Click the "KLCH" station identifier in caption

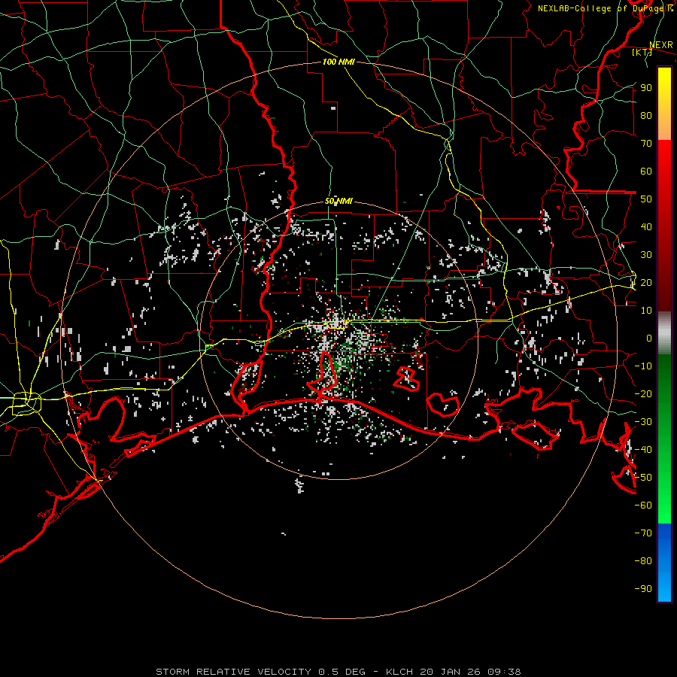(x=400, y=672)
